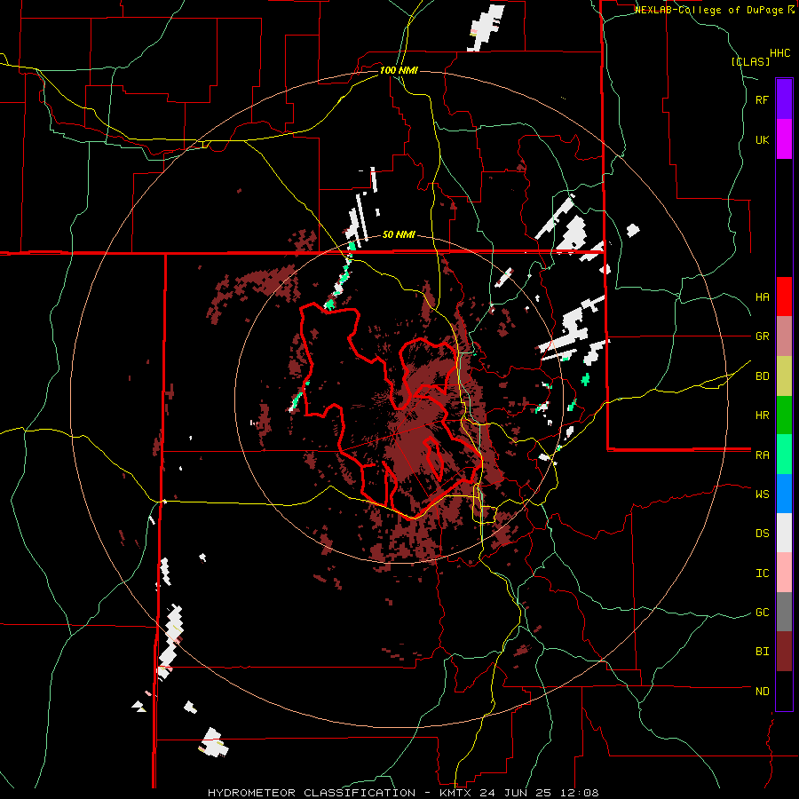Click the 12:08 timestamp
799x799 pixels.
tap(581, 793)
